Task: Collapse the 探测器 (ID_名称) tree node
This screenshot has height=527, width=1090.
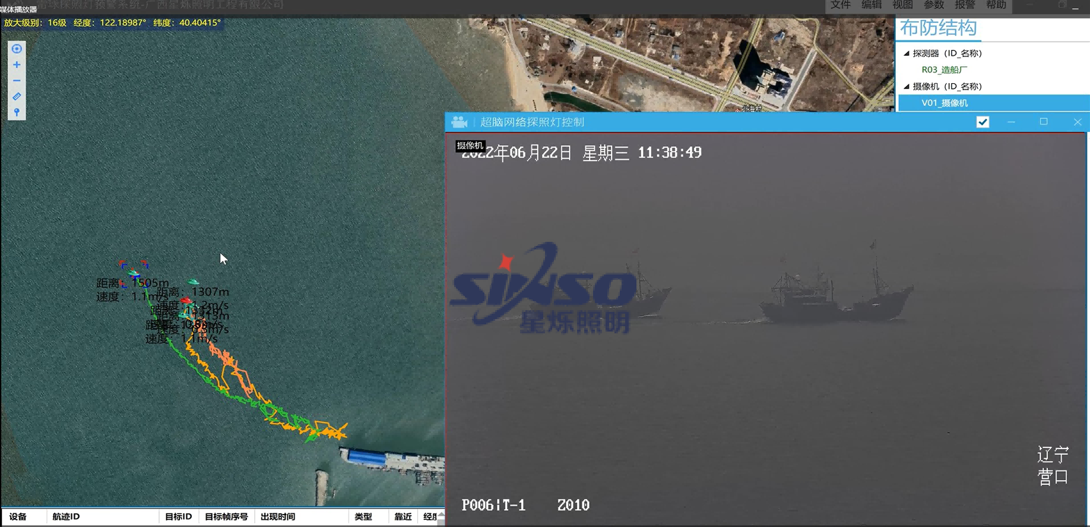Action: (x=907, y=53)
